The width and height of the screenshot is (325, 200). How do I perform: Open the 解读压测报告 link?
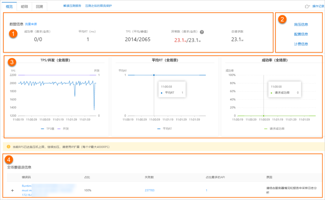click(72, 6)
